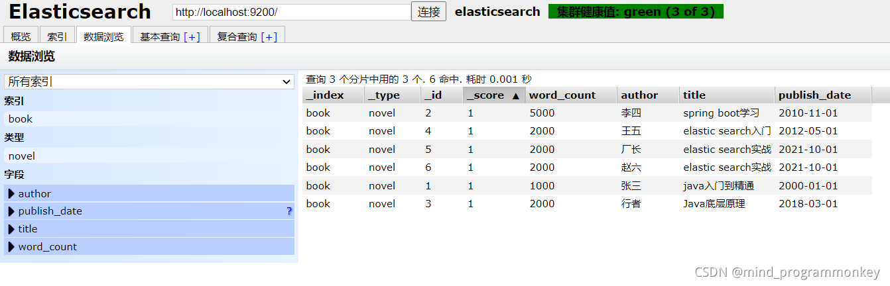The image size is (890, 286).
Task: Click the author cell 行者
Action: (x=631, y=204)
